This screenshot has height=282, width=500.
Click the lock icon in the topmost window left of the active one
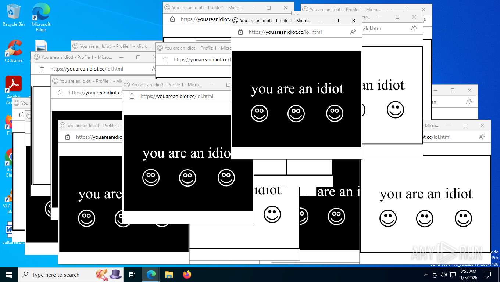(x=172, y=19)
